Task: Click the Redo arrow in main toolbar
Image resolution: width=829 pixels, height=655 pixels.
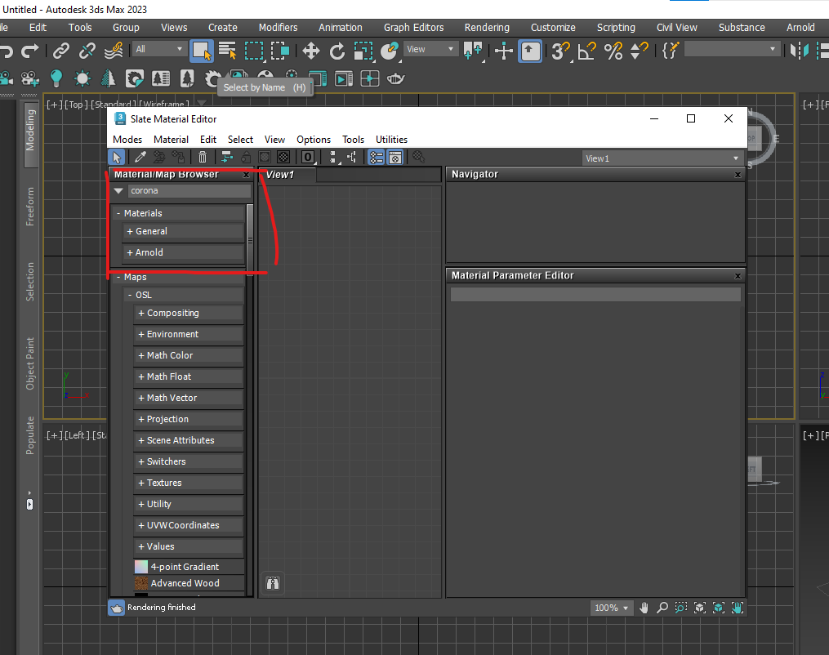Action: tap(29, 51)
